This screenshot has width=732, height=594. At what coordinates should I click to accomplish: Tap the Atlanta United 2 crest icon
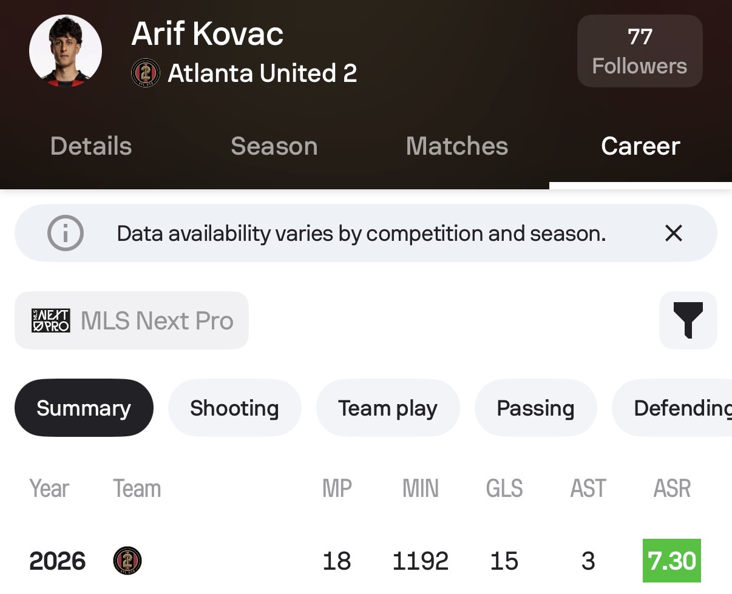146,73
